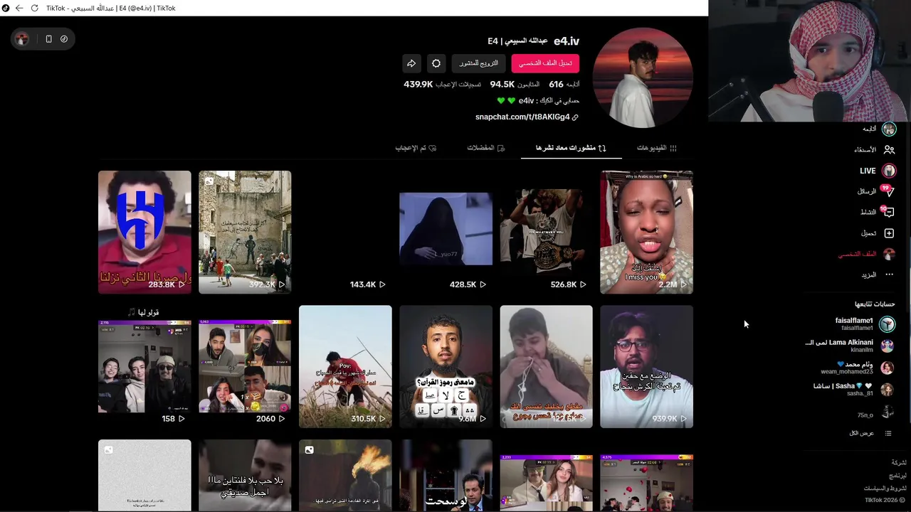
Task: Open video with 526.8K views
Action: [x=546, y=232]
